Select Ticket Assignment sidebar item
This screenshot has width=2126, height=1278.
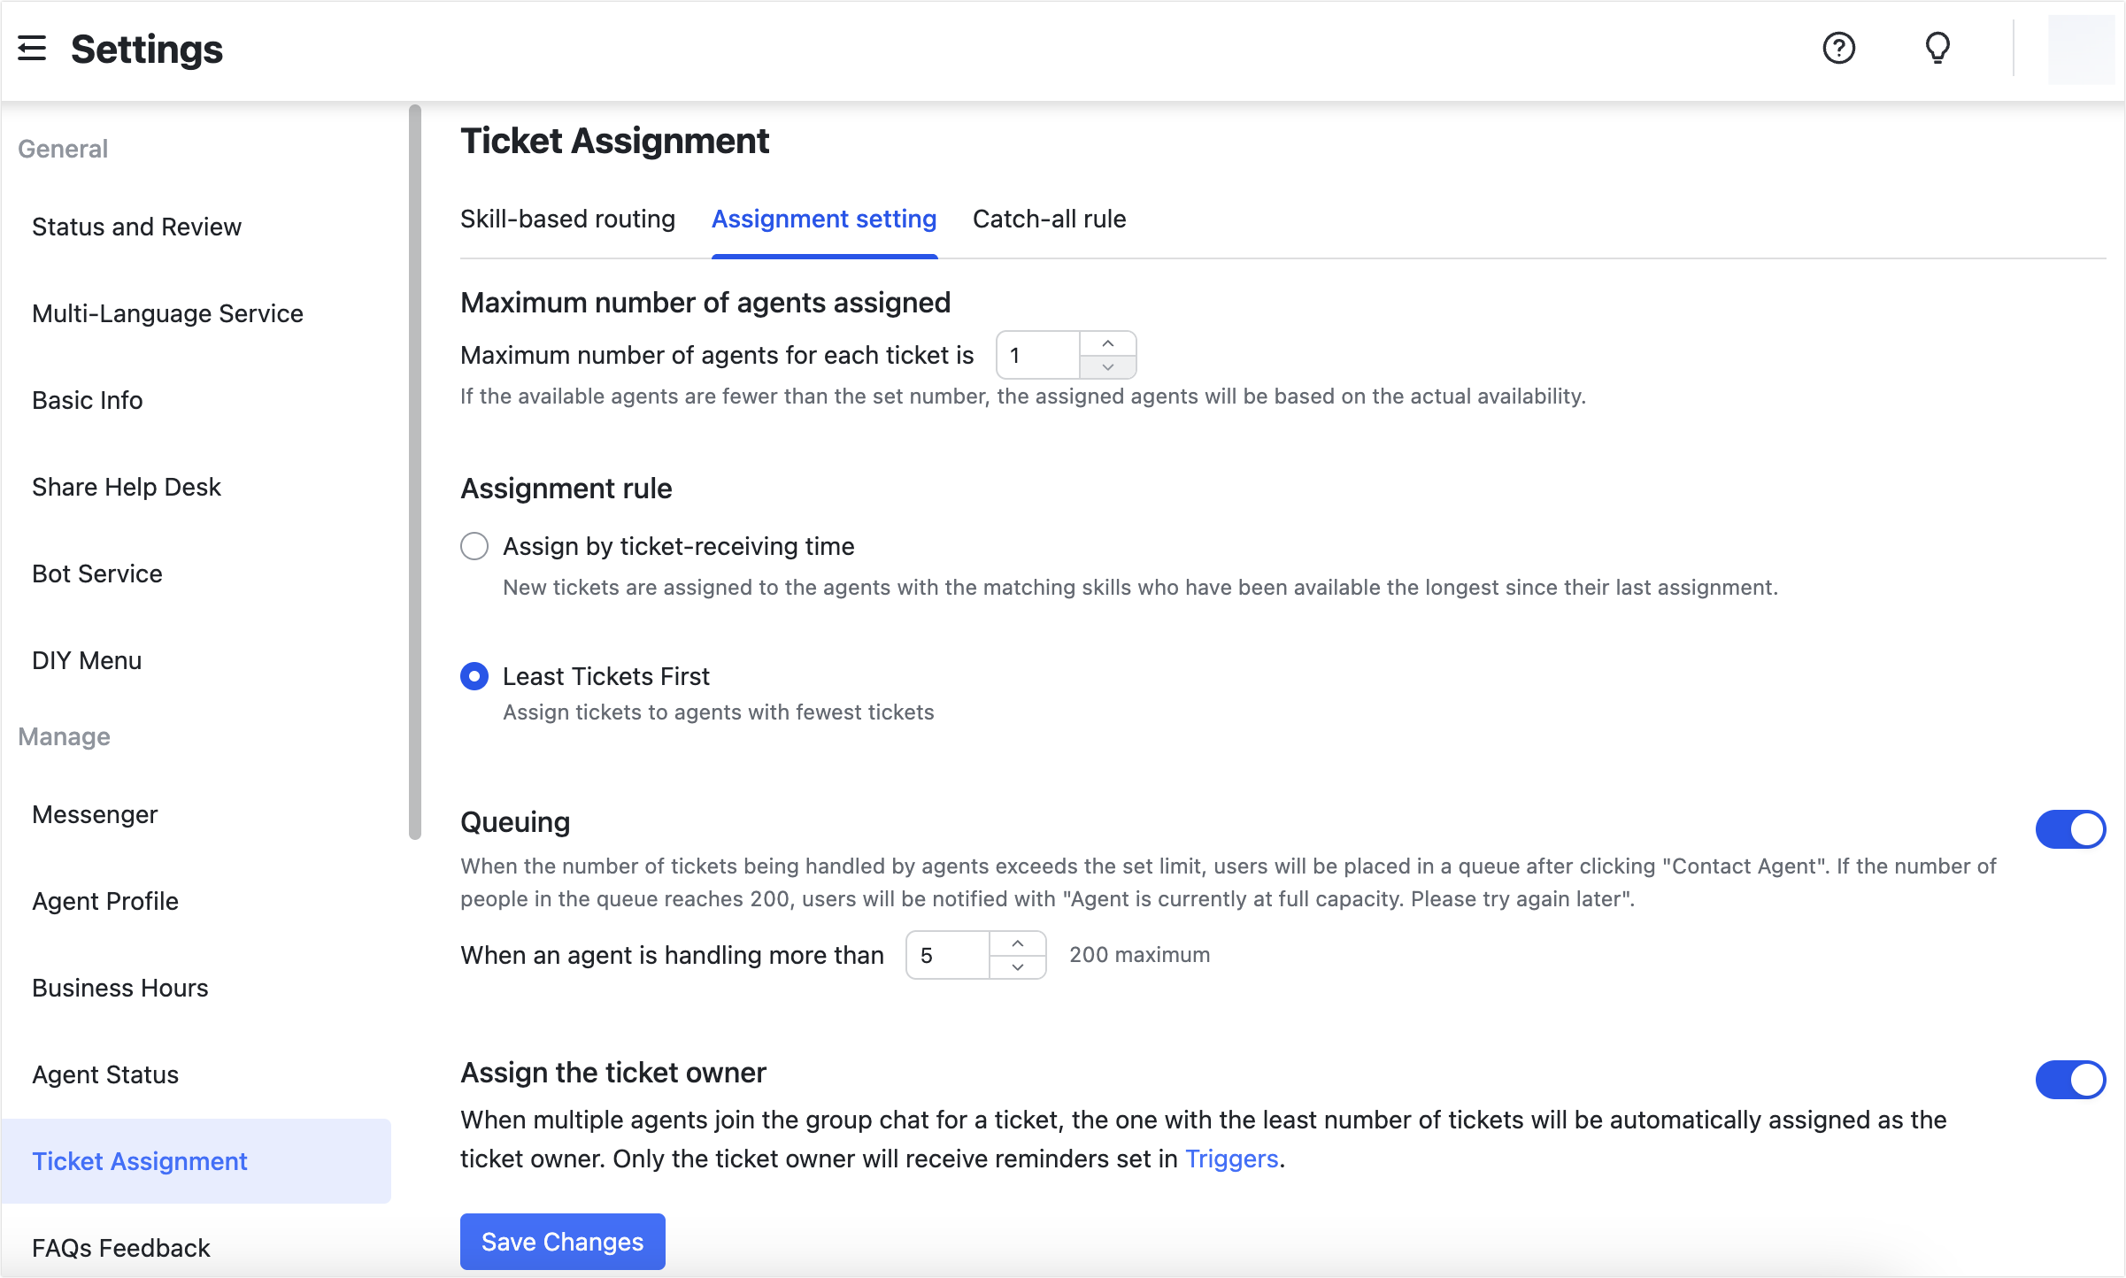(x=196, y=1161)
